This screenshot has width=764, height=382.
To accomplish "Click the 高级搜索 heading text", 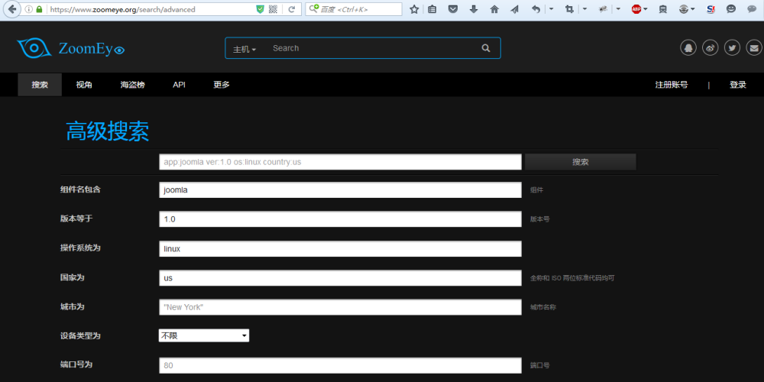I will pyautogui.click(x=108, y=131).
